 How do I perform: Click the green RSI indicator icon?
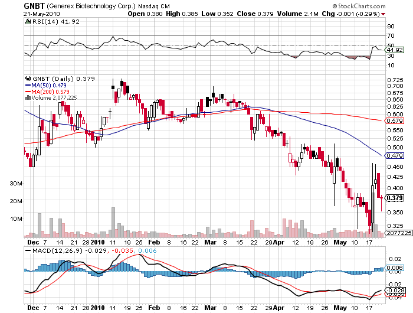pos(28,21)
